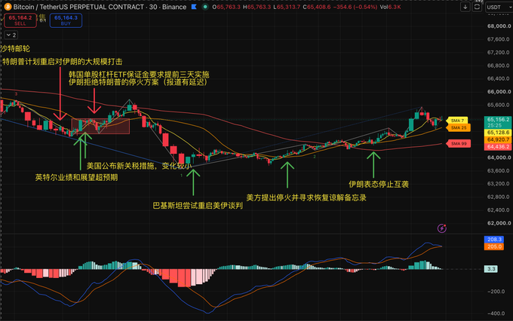Click the red price label 64,436.2
513x321 pixels.
498,147
